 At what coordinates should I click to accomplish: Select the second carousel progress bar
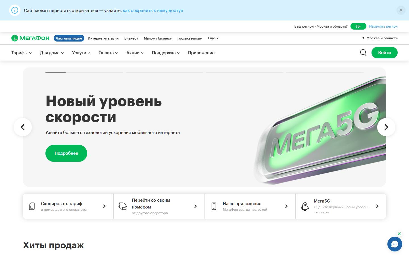tap(164, 72)
